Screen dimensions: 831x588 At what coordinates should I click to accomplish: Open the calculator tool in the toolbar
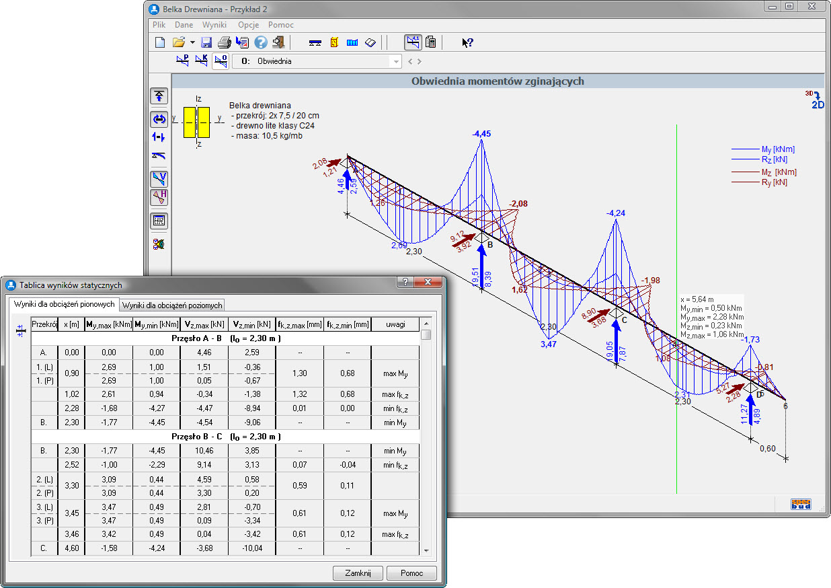[431, 42]
